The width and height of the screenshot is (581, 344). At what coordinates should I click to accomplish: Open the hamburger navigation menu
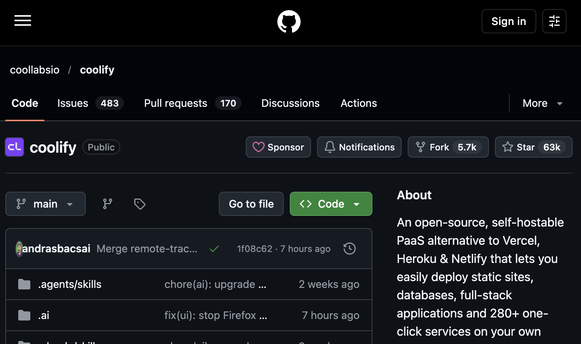click(23, 21)
